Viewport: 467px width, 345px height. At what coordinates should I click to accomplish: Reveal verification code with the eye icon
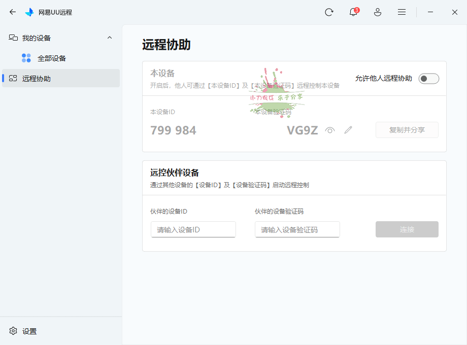pos(329,130)
